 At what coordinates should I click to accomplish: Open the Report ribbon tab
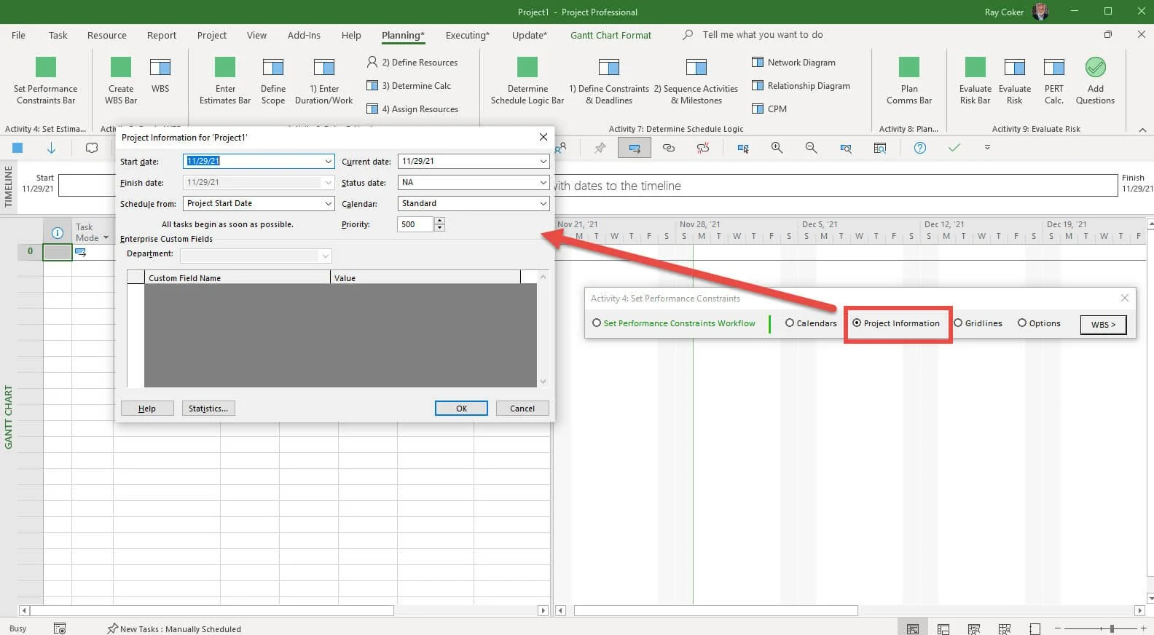click(x=161, y=35)
